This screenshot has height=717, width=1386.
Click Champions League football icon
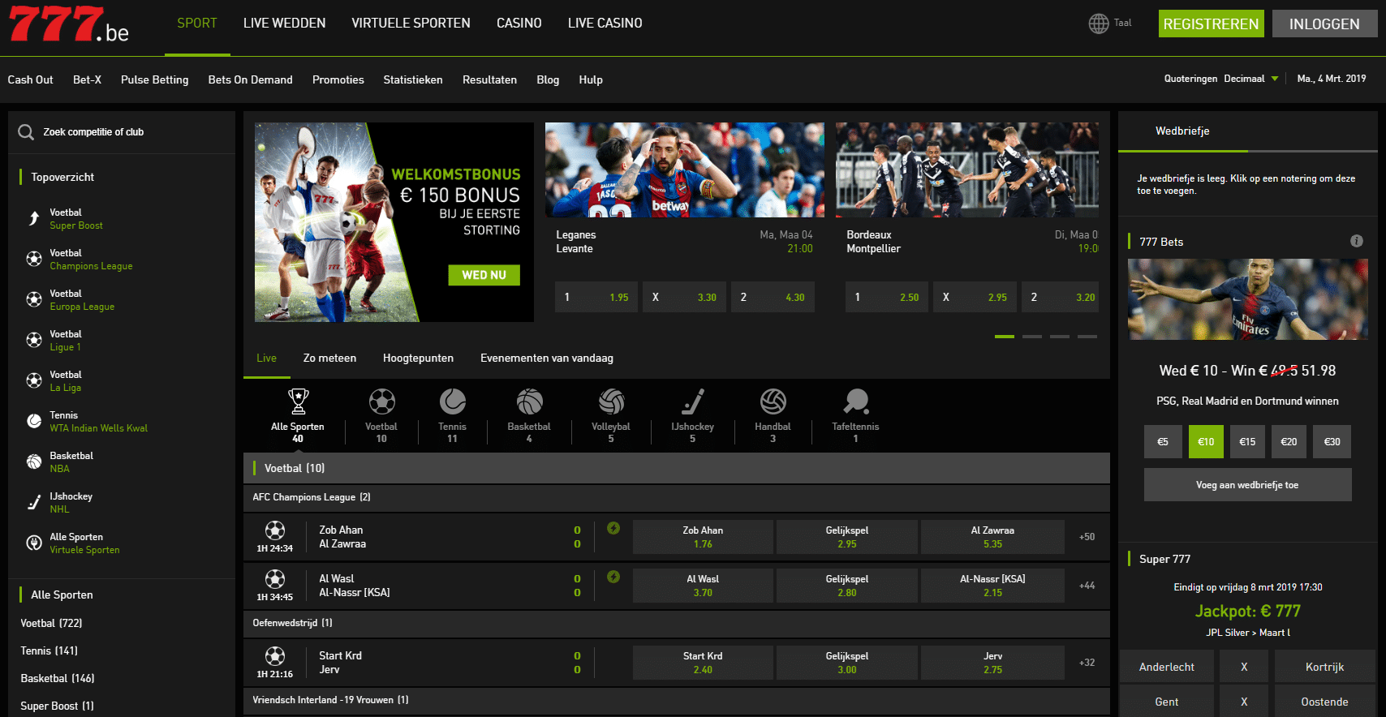pyautogui.click(x=34, y=259)
